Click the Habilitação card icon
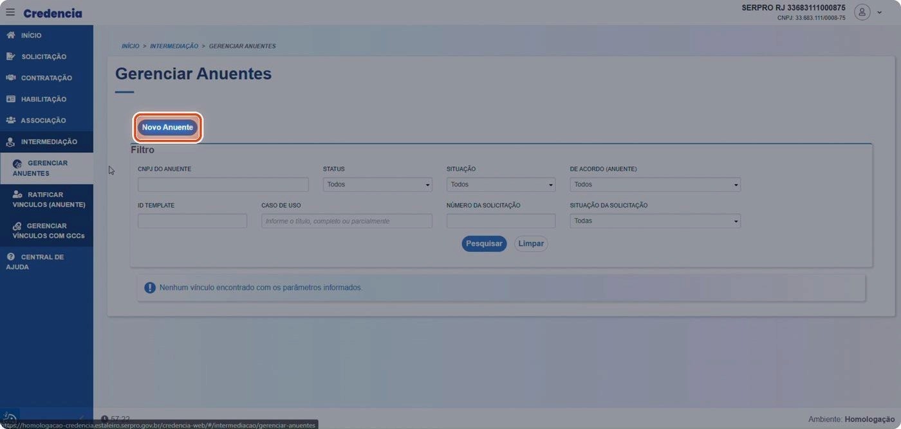The width and height of the screenshot is (901, 429). [x=10, y=99]
